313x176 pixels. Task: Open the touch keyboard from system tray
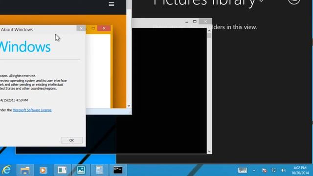(x=243, y=170)
